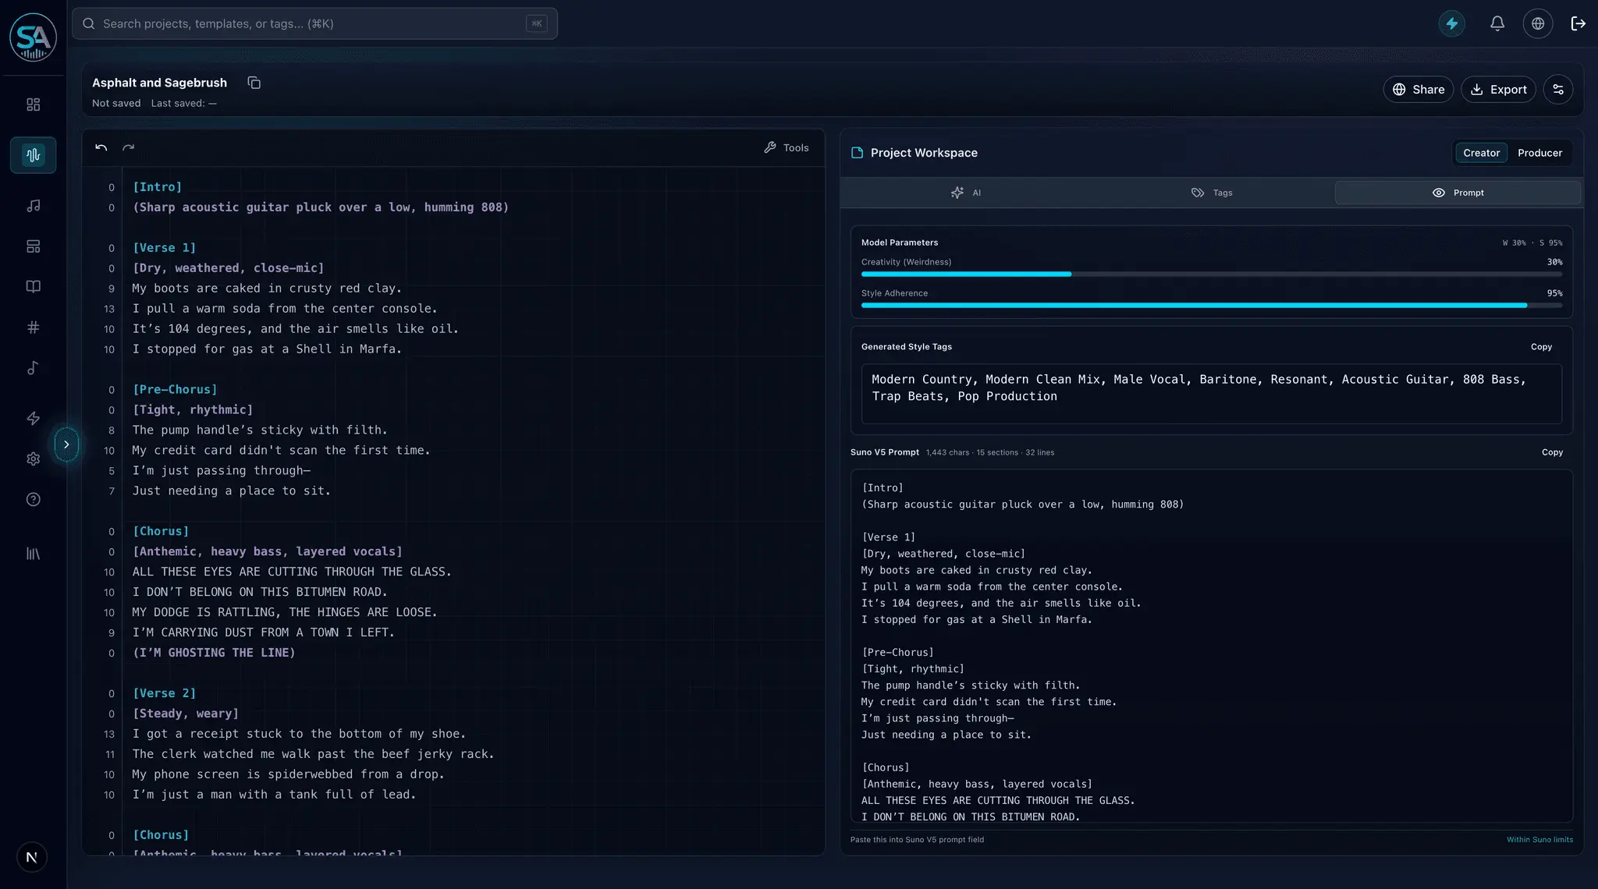Open the Tags tab
Screen dimensions: 1598x889
click(x=1212, y=193)
